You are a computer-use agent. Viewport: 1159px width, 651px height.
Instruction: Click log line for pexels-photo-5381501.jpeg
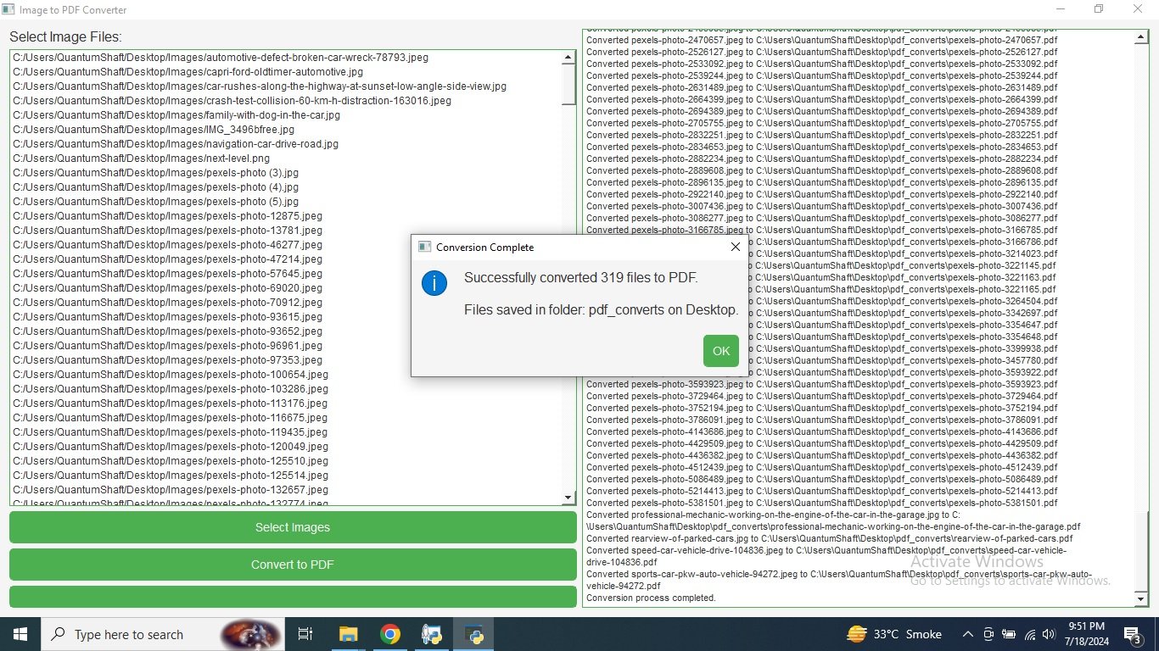[822, 503]
